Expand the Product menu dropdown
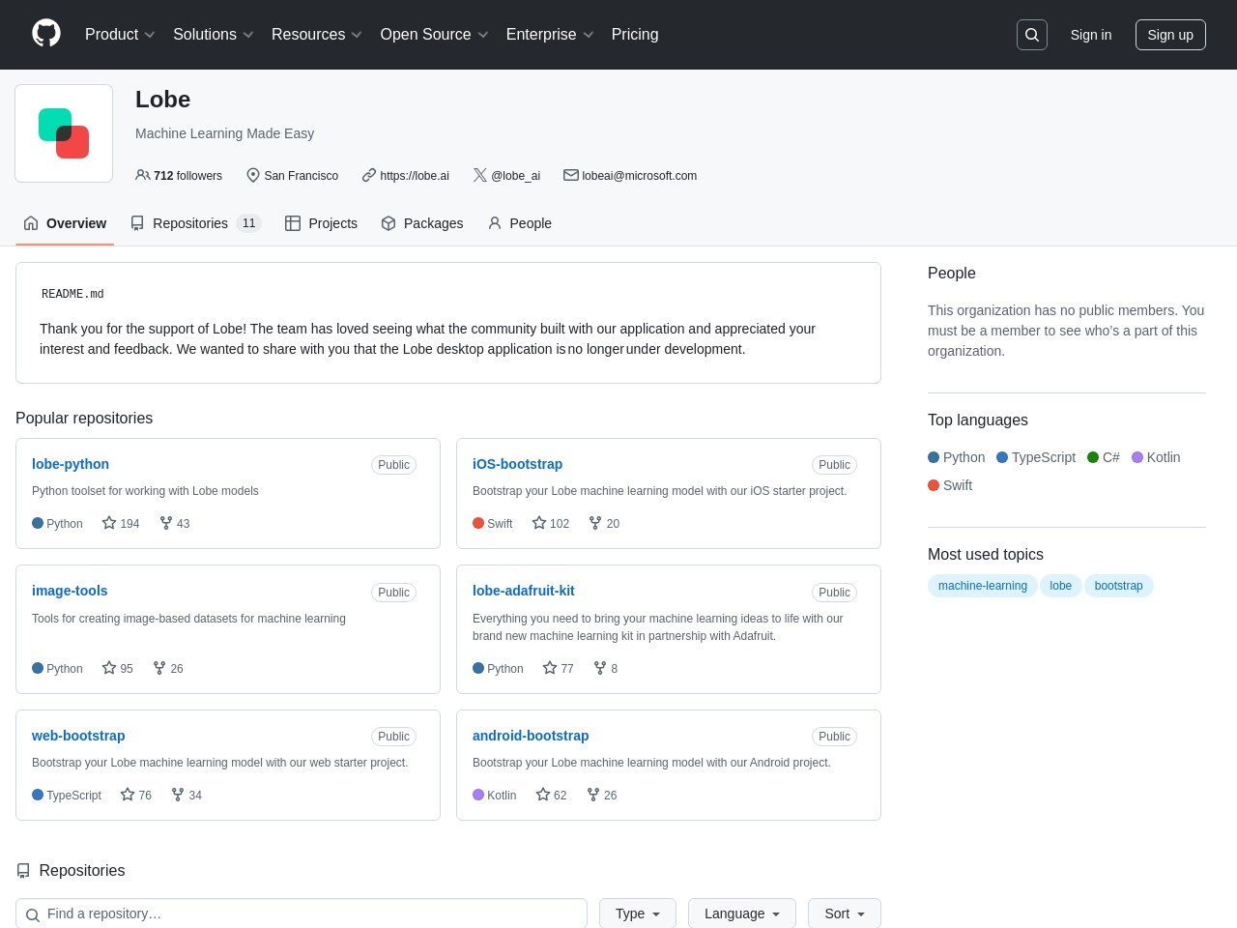 point(119,35)
